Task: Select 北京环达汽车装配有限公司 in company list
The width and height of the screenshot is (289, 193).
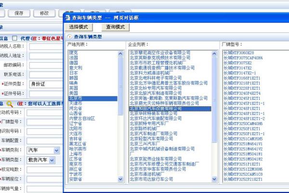Action: tap(156, 118)
